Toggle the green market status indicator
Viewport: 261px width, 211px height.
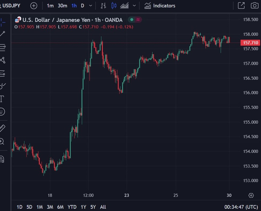(132, 20)
